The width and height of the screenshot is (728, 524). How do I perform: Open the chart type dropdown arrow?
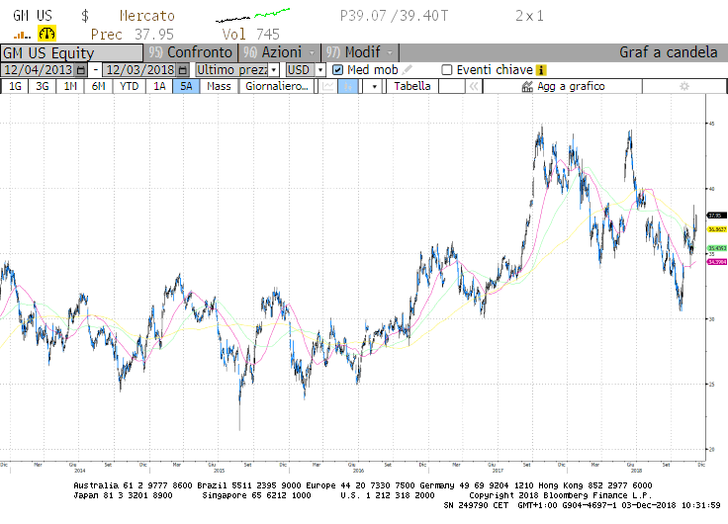point(374,86)
